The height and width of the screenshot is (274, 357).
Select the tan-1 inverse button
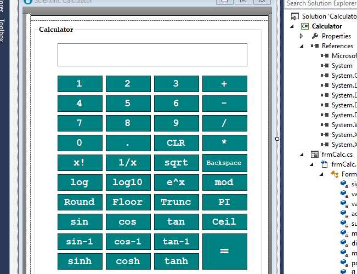177,242
